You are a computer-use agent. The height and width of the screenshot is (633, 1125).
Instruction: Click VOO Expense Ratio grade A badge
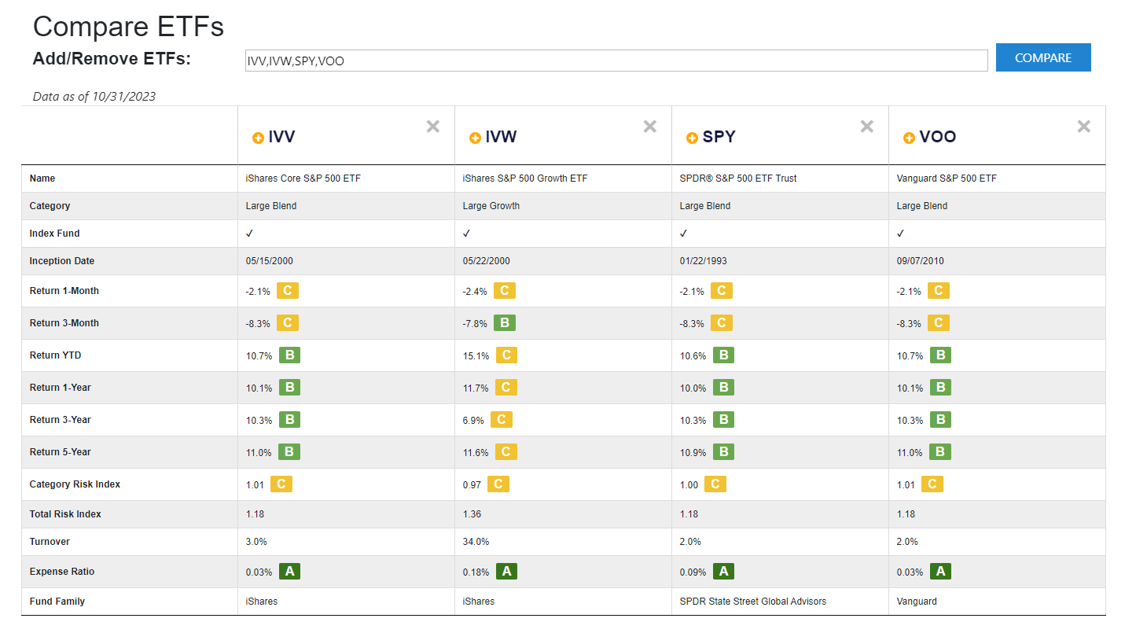click(x=940, y=572)
